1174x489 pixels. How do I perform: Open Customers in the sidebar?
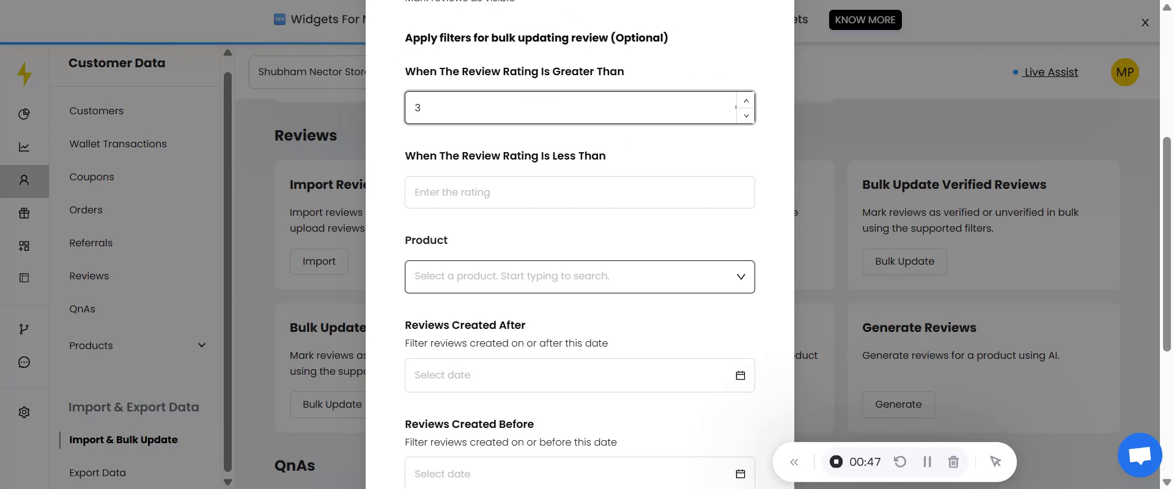coord(96,111)
